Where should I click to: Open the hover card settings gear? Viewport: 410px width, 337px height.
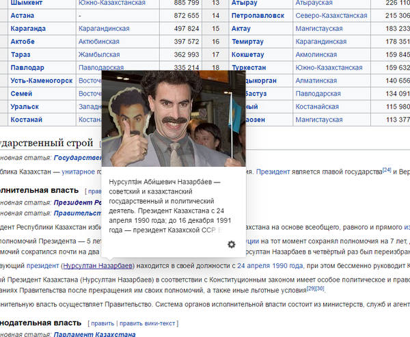point(232,245)
